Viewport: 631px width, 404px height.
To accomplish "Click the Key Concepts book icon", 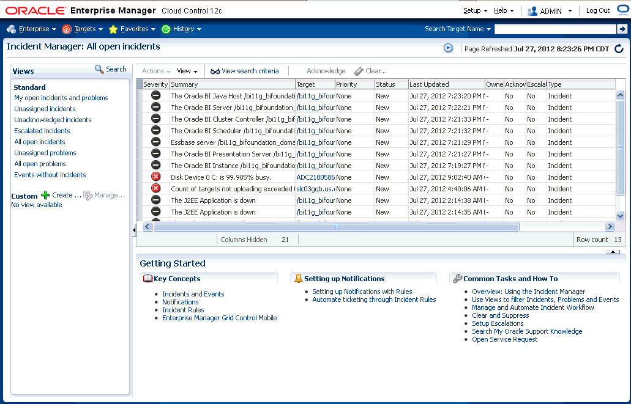I will 147,279.
